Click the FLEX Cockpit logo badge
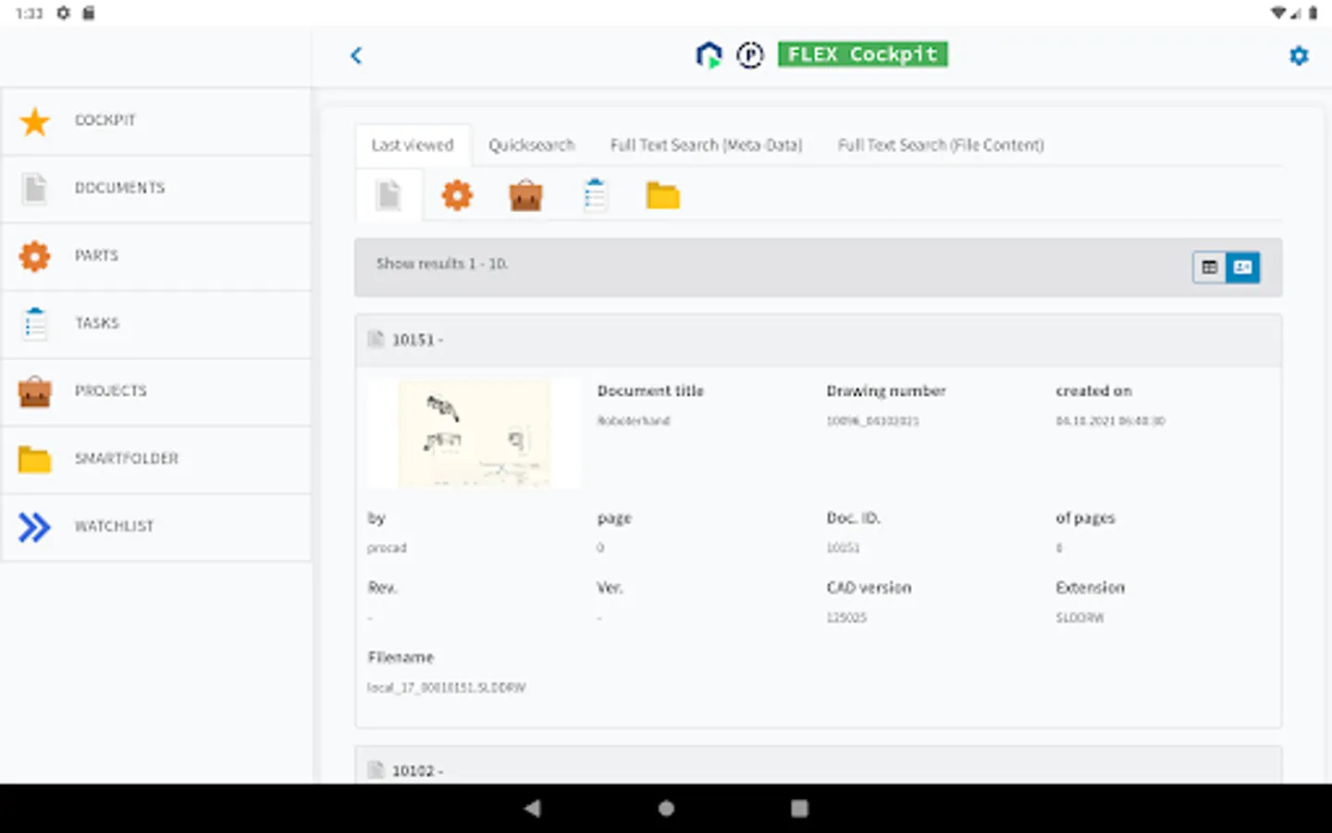 862,55
